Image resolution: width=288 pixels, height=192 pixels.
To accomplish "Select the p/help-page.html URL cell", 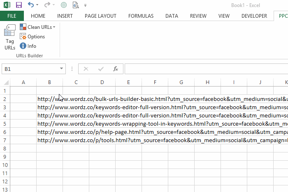I will (50, 132).
